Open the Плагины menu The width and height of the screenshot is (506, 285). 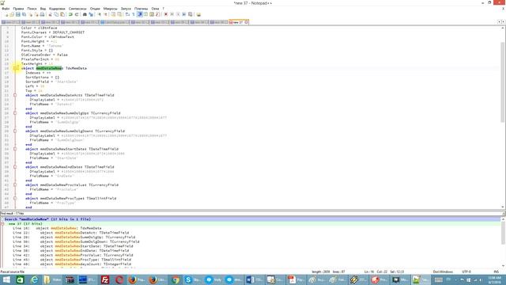coord(141,9)
